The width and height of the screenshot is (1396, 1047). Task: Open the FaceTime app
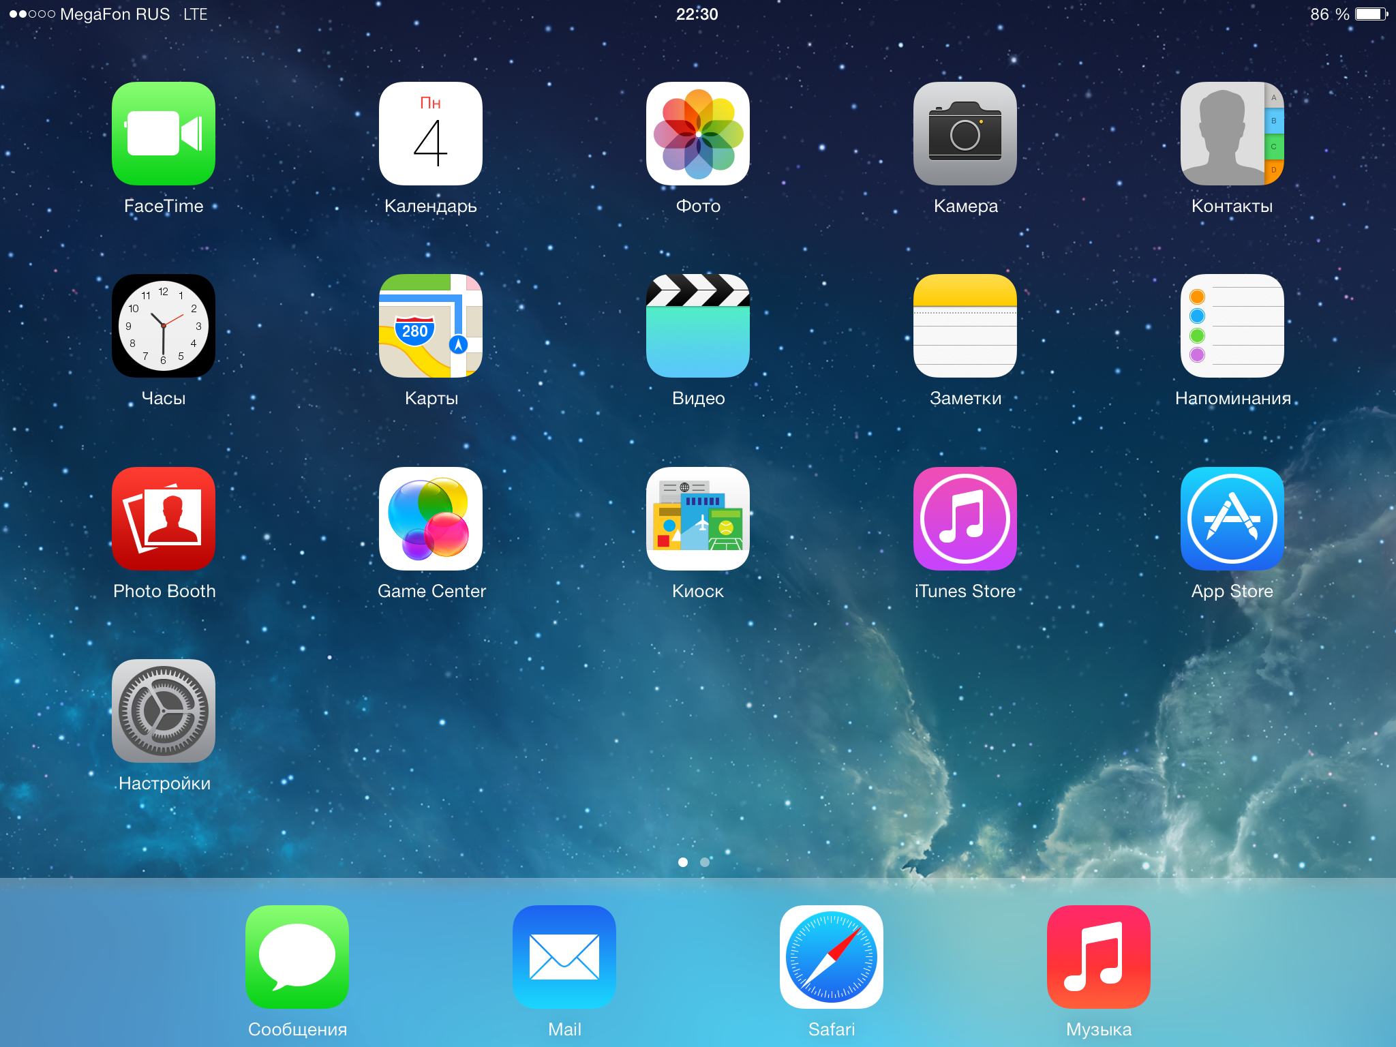pos(164,134)
